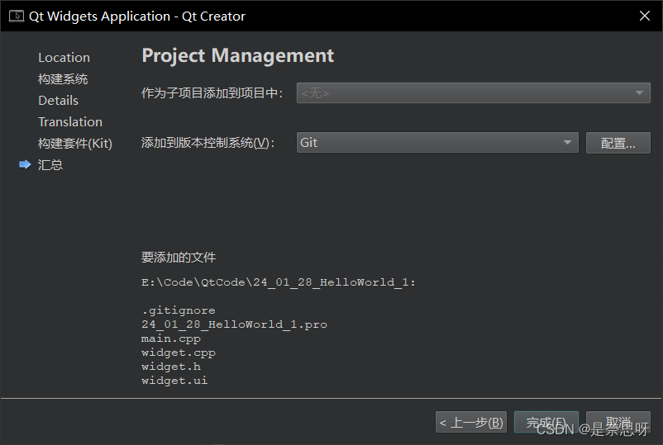
Task: Select the 构建套件(Kit) step in the sidebar
Action: (x=75, y=144)
